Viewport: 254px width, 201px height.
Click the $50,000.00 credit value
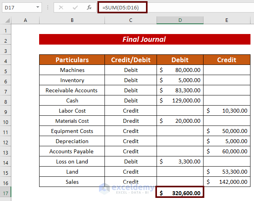click(227, 131)
